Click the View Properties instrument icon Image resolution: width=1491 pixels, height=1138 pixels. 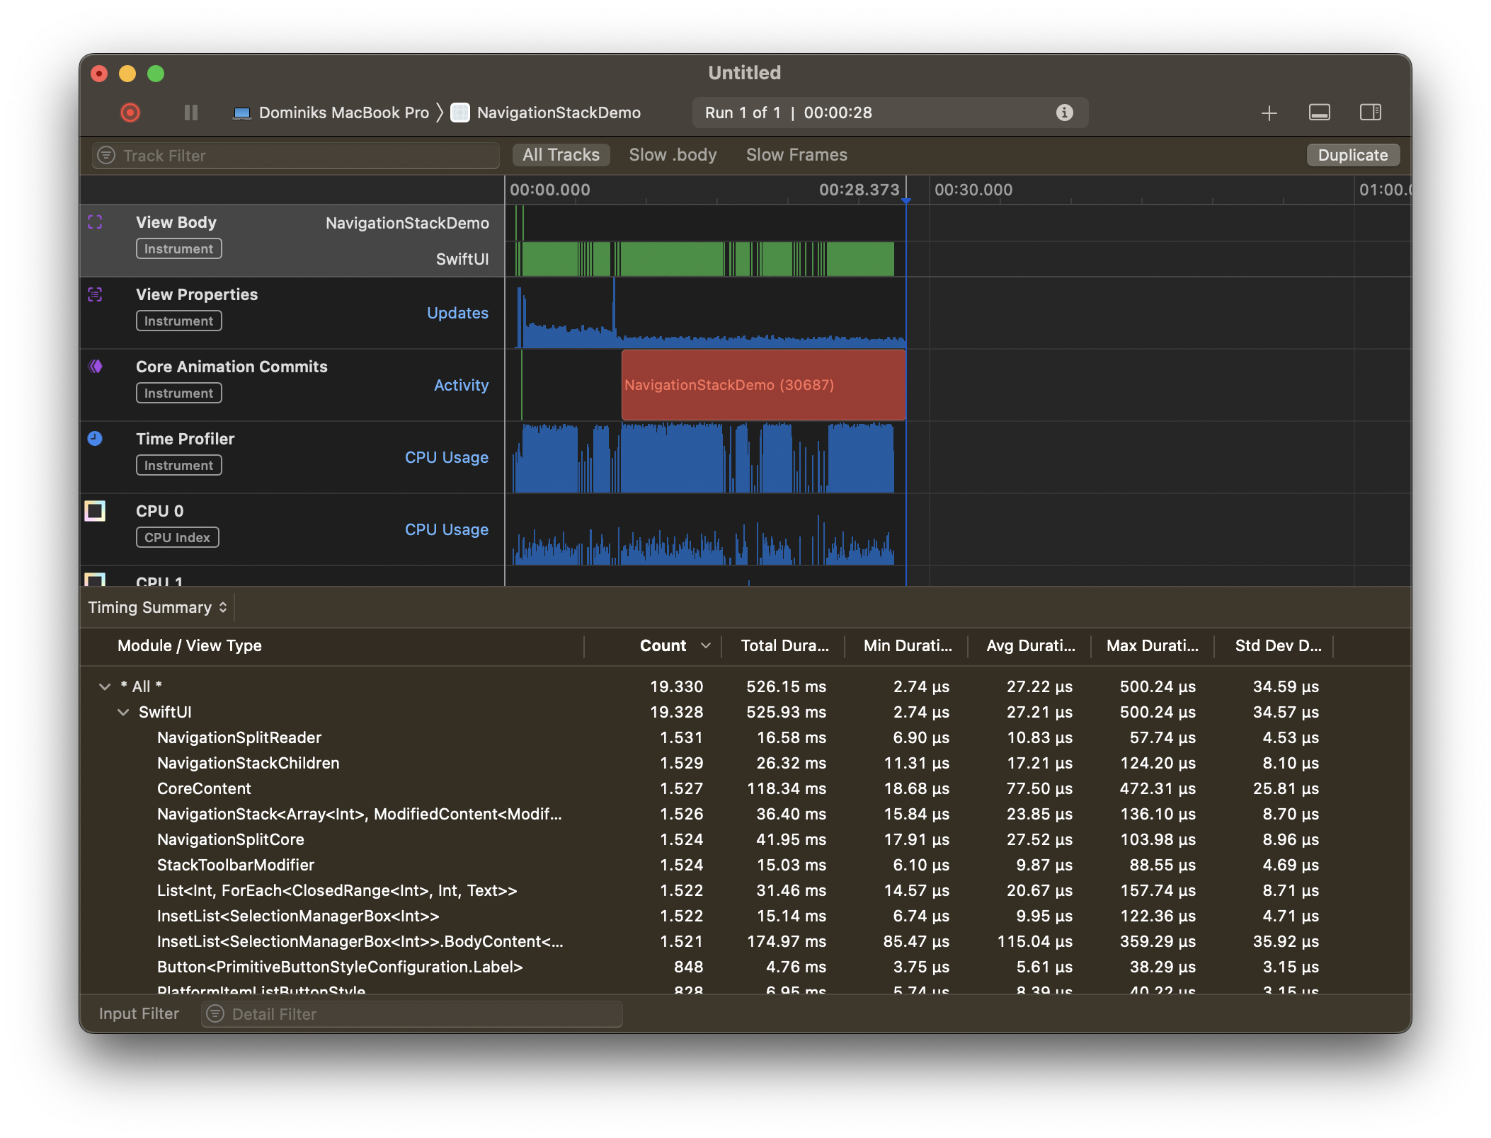[x=95, y=294]
